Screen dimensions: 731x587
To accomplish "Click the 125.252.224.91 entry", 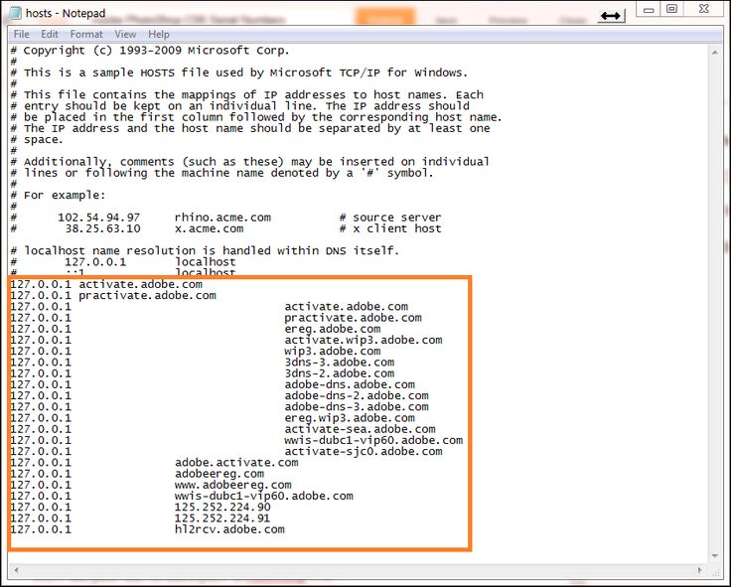I will (222, 518).
